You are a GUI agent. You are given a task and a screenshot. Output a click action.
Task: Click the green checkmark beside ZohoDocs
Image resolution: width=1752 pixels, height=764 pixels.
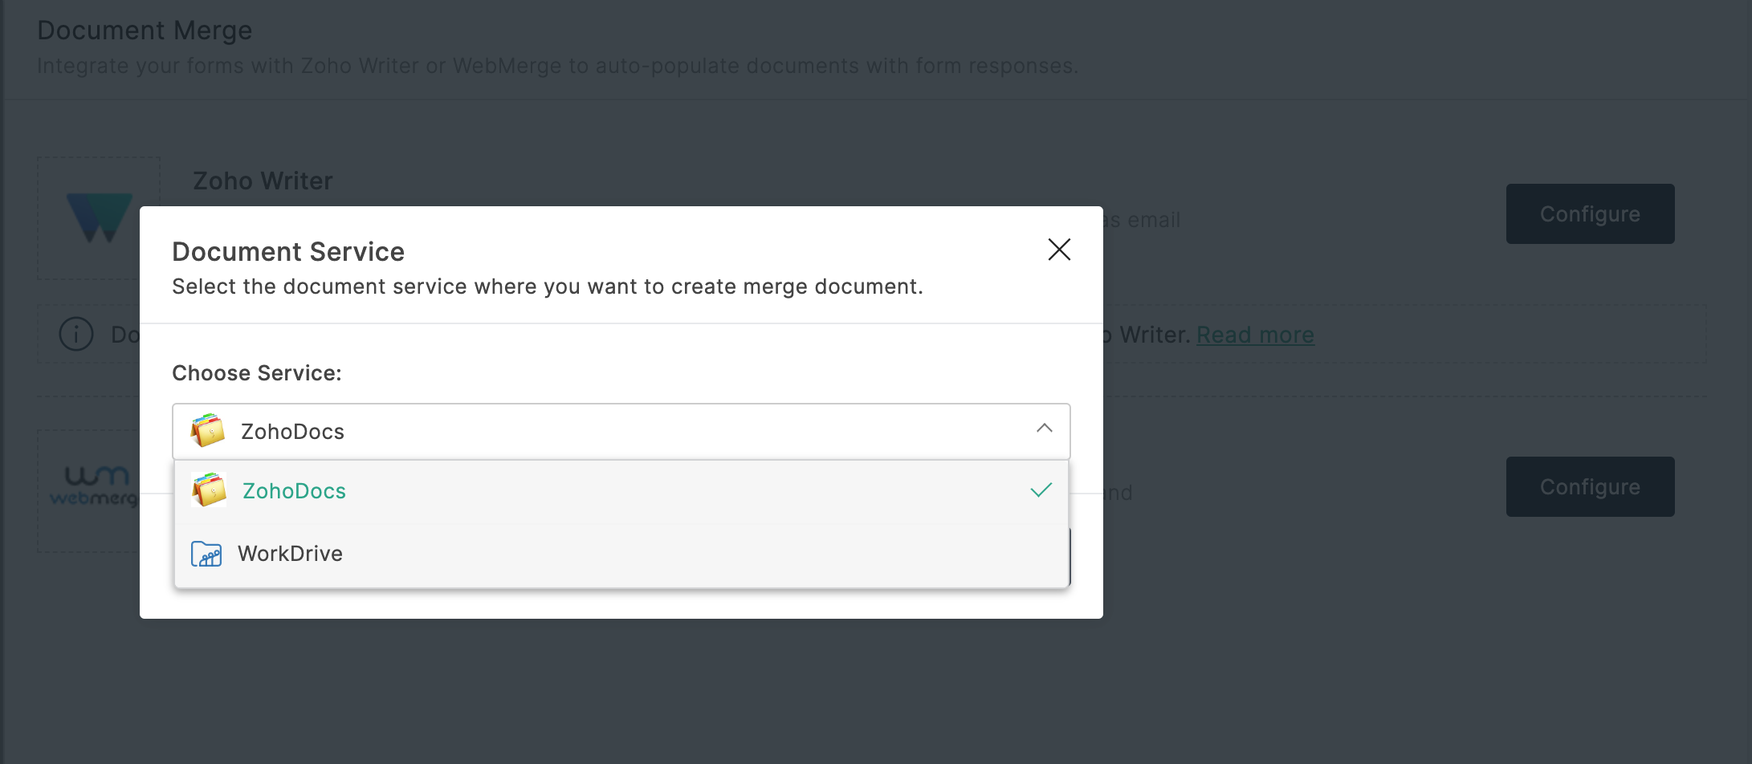1041,490
